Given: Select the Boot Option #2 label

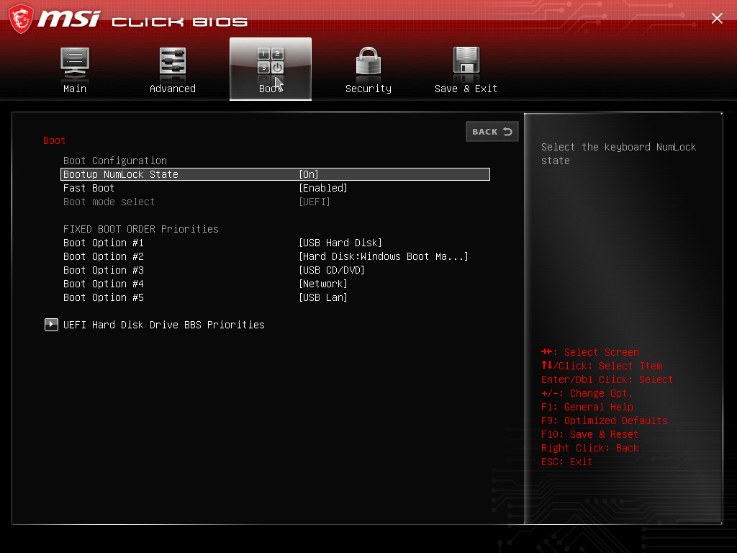Looking at the screenshot, I should (104, 256).
